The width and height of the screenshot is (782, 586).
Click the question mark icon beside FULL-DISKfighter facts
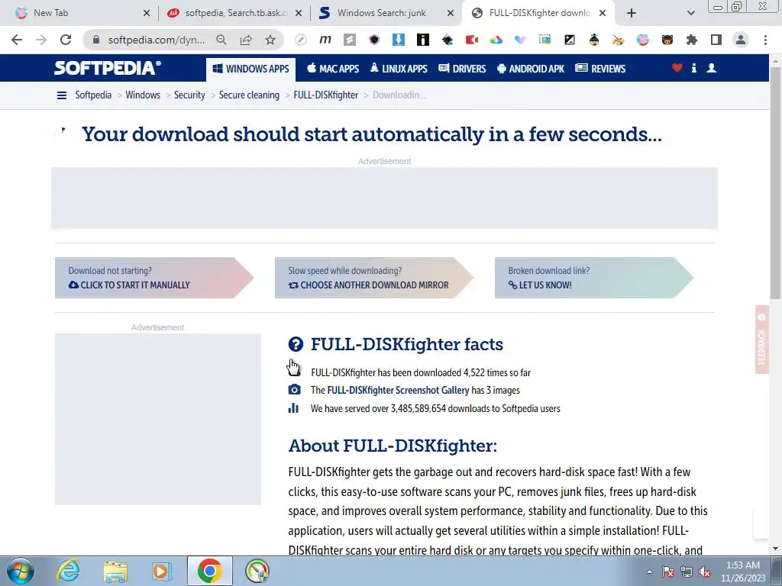[x=296, y=344]
